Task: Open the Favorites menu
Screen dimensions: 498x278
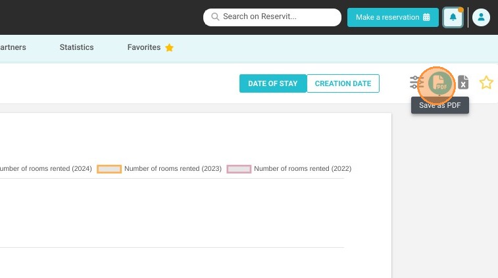Action: click(x=144, y=47)
